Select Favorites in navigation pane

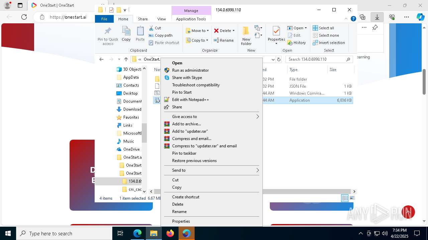coord(127,117)
